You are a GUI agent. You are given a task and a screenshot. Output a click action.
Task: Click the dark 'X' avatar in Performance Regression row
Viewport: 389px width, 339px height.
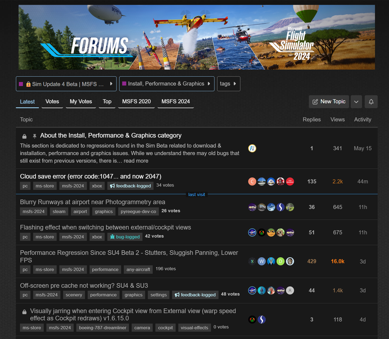click(x=252, y=261)
